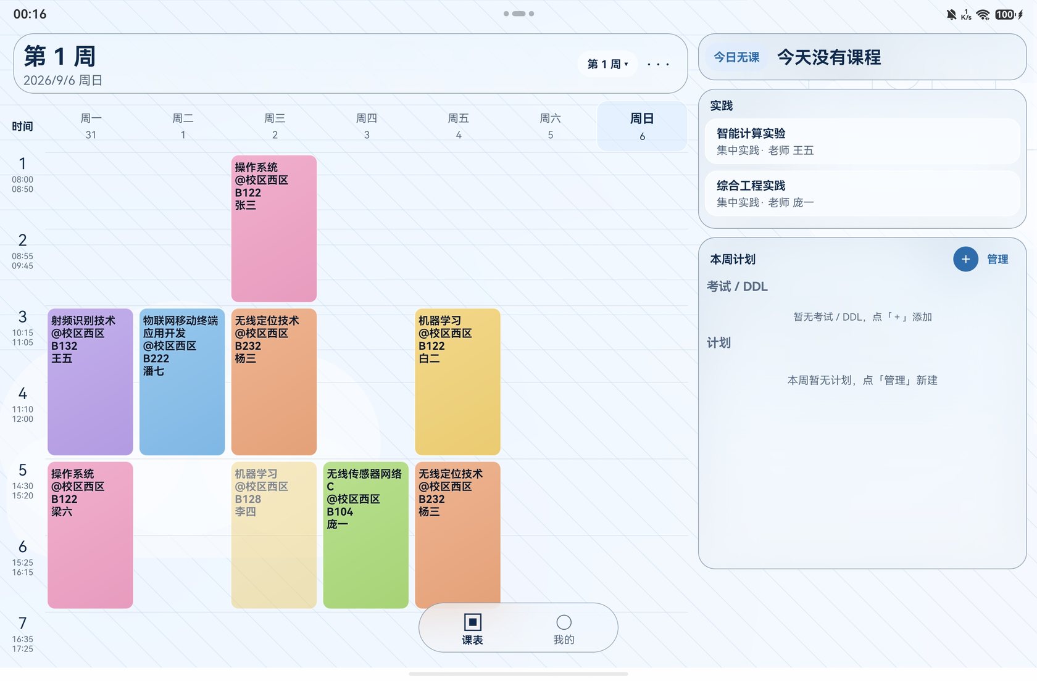The height and width of the screenshot is (681, 1037).
Task: Open 机器学习 course card taught by 白二
Action: click(x=458, y=382)
